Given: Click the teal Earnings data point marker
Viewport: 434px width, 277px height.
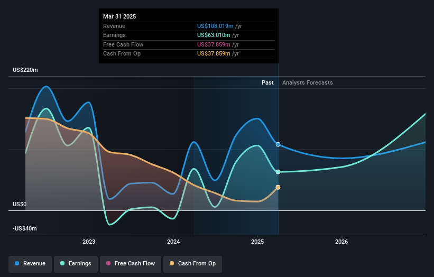Looking at the screenshot, I should tap(278, 172).
